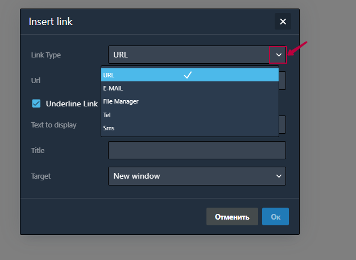
Task: Close the Insert link dialog
Action: [283, 22]
